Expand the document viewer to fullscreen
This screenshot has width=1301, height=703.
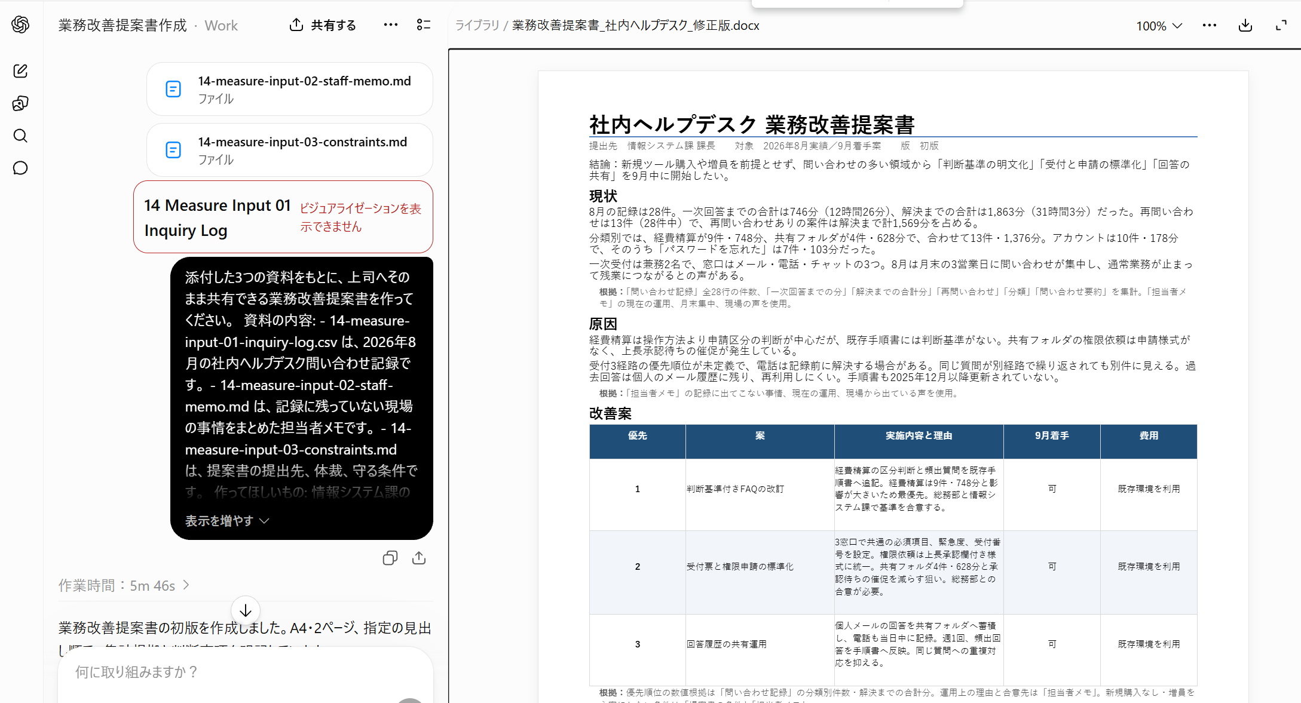1281,26
